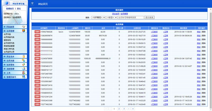Click the 提交搜索 button
212x111 pixels.
149,18
